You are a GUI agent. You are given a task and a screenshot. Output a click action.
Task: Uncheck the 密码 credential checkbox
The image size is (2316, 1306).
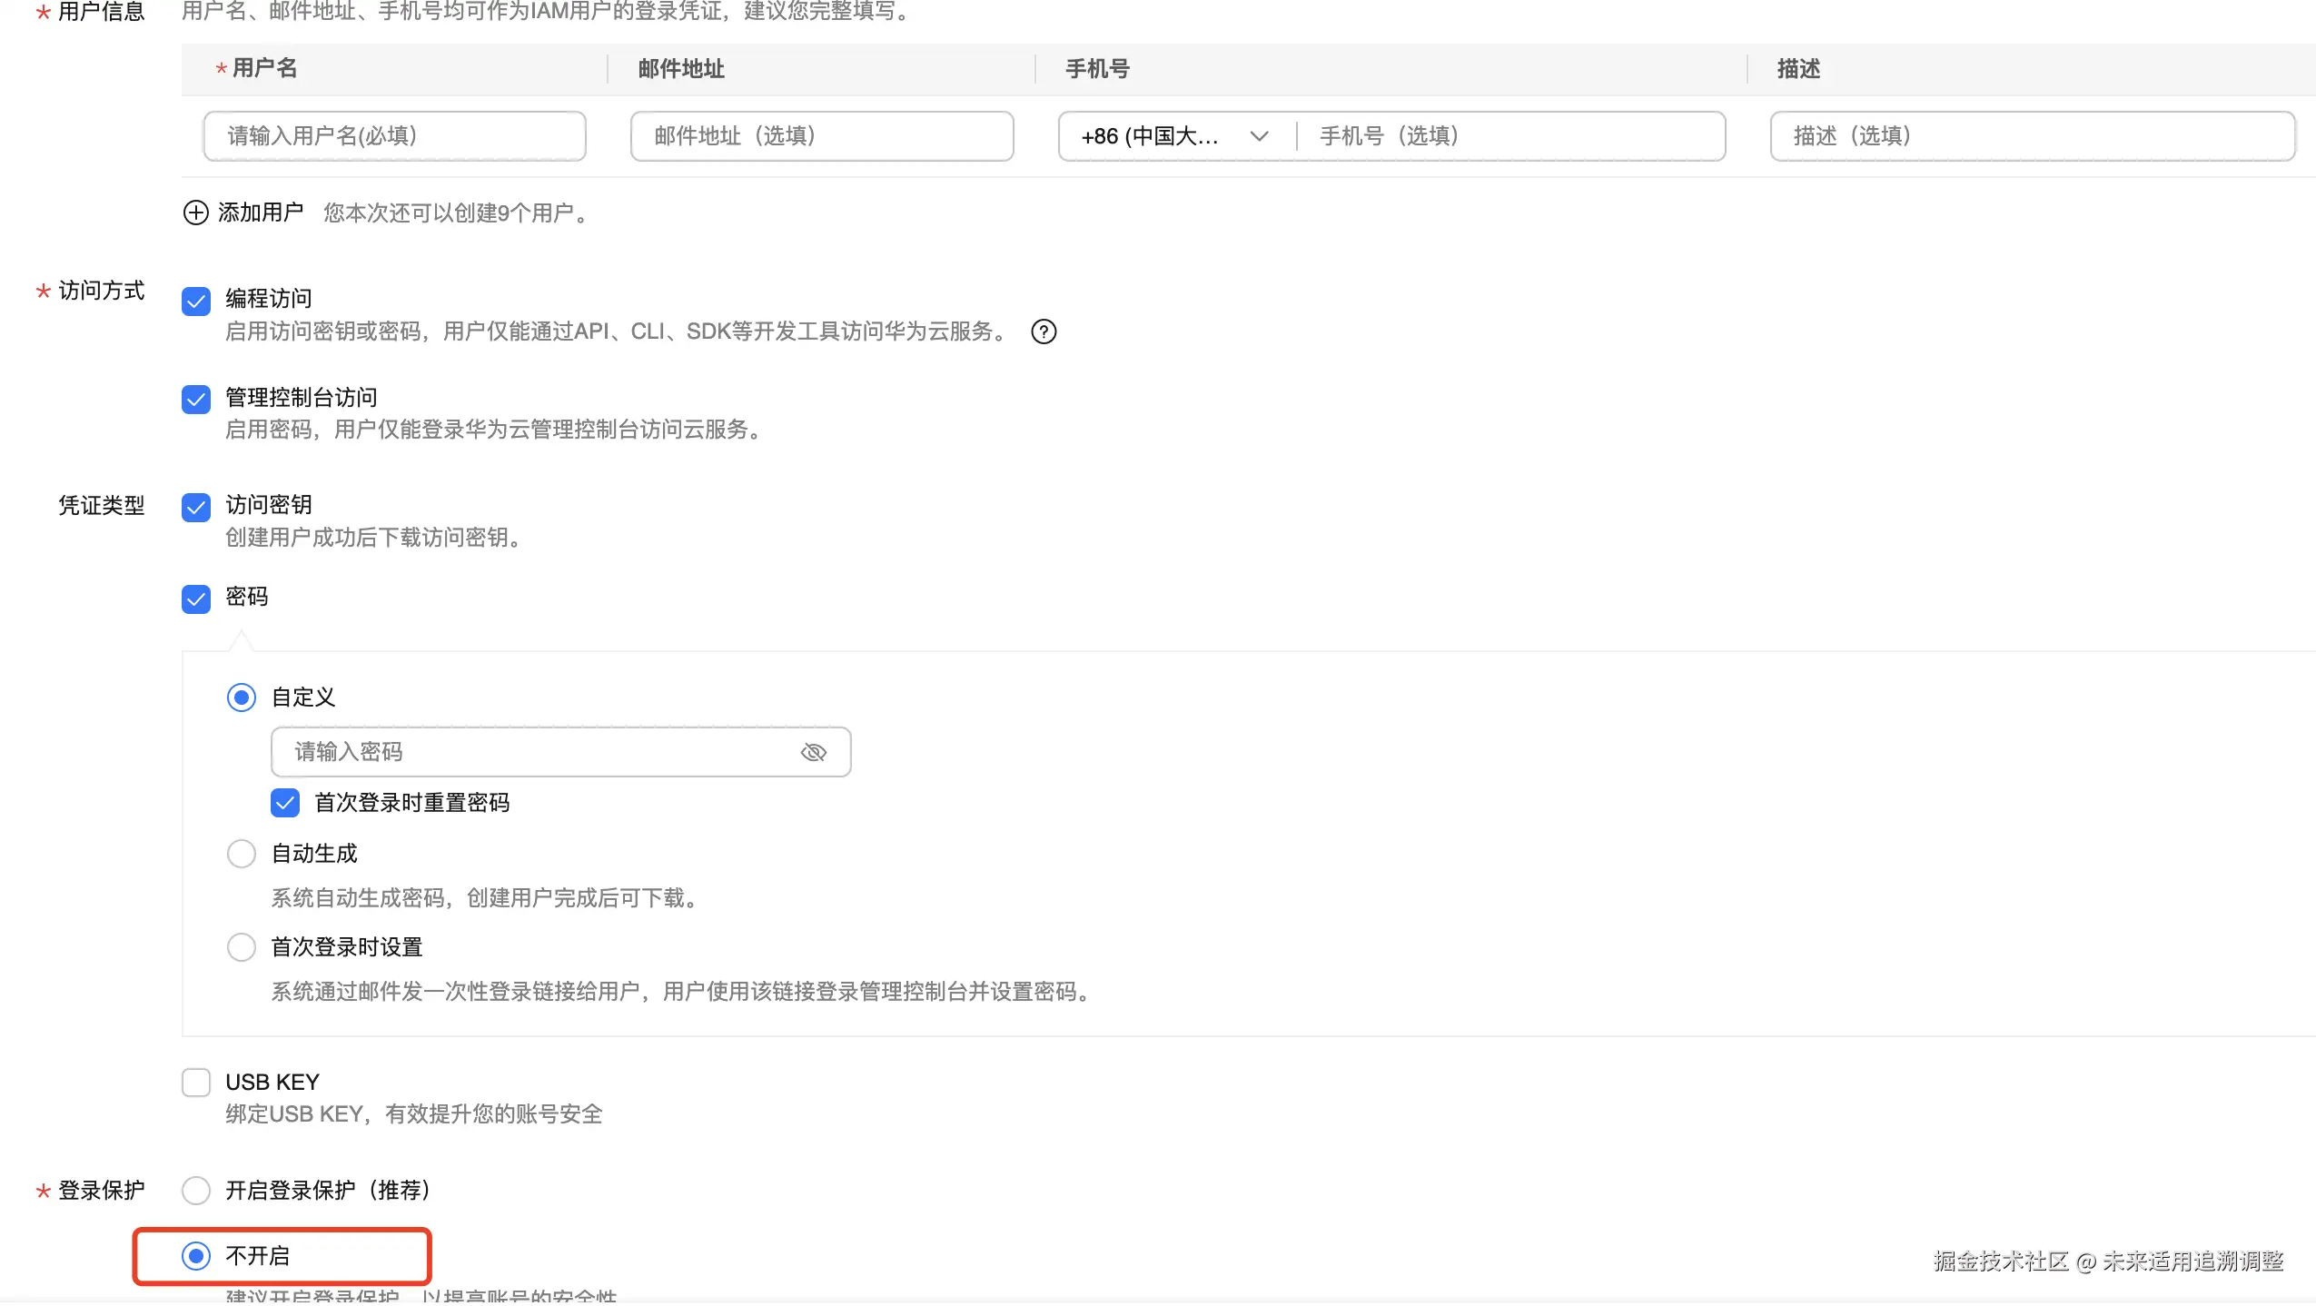196,599
